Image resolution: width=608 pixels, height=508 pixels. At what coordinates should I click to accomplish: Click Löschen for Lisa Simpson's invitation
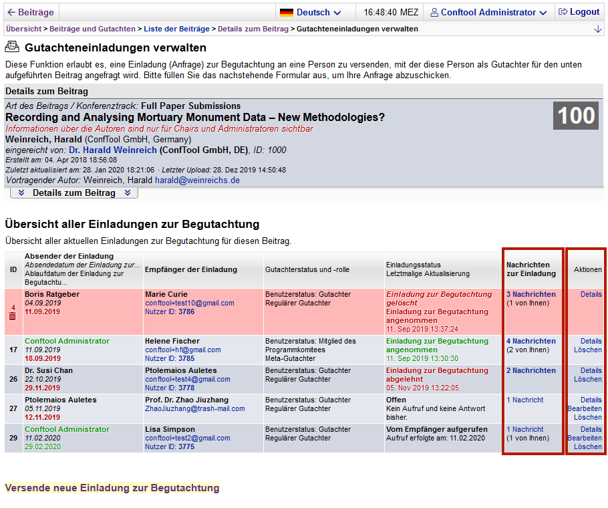pyautogui.click(x=587, y=447)
